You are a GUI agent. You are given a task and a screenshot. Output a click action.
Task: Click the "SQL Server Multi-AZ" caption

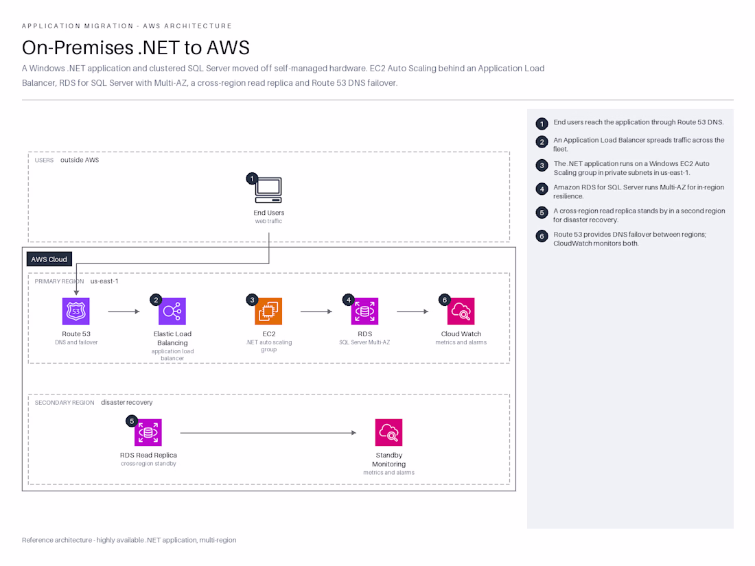point(364,342)
